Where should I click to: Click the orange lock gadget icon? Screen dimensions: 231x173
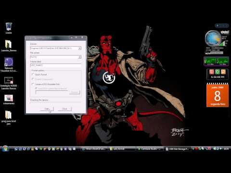tap(223, 72)
